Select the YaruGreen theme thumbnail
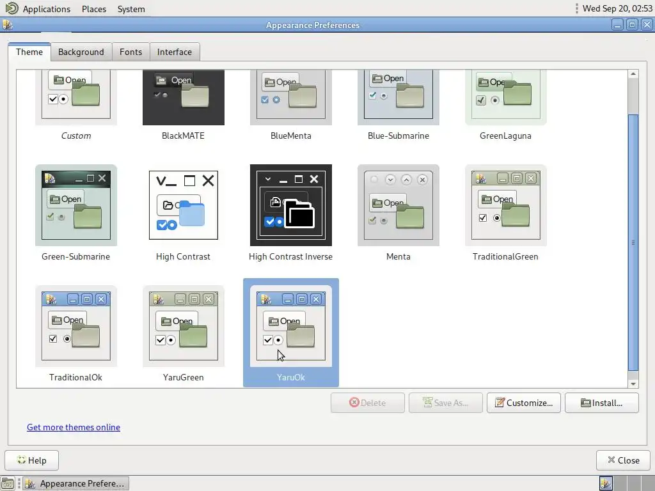655x491 pixels. click(184, 326)
